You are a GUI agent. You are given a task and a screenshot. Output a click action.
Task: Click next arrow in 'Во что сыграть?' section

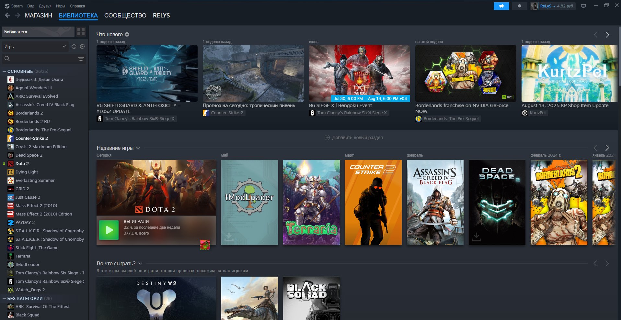607,264
